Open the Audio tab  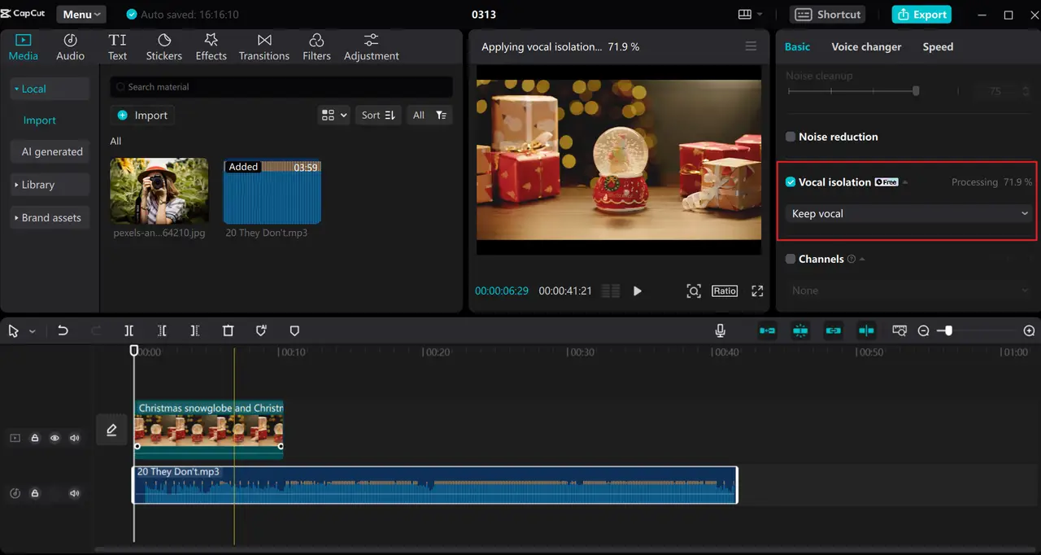click(x=70, y=47)
